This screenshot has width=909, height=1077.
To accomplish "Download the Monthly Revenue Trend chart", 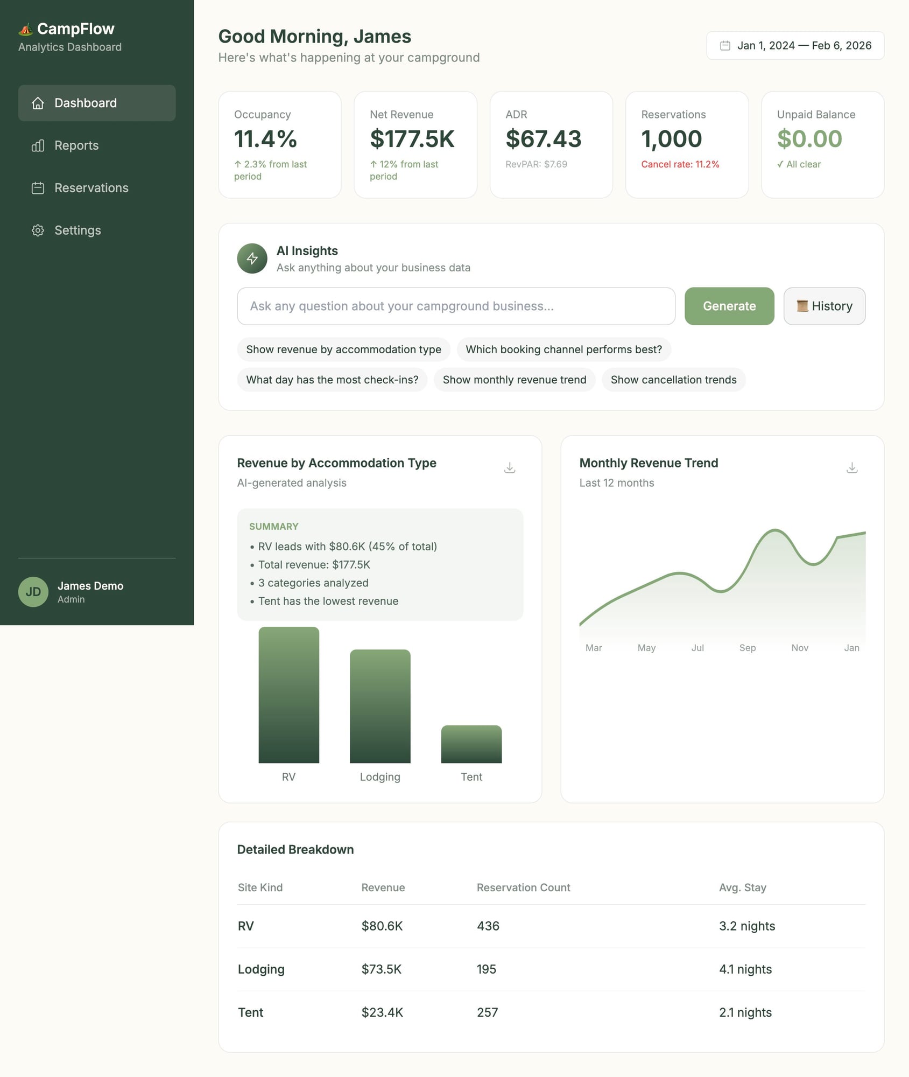I will pyautogui.click(x=851, y=468).
